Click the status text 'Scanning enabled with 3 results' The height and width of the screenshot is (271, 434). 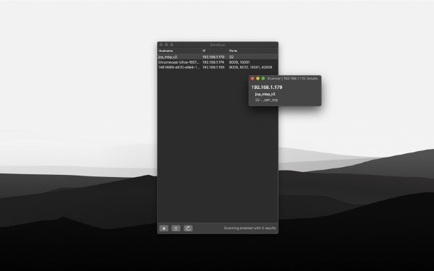pyautogui.click(x=250, y=228)
